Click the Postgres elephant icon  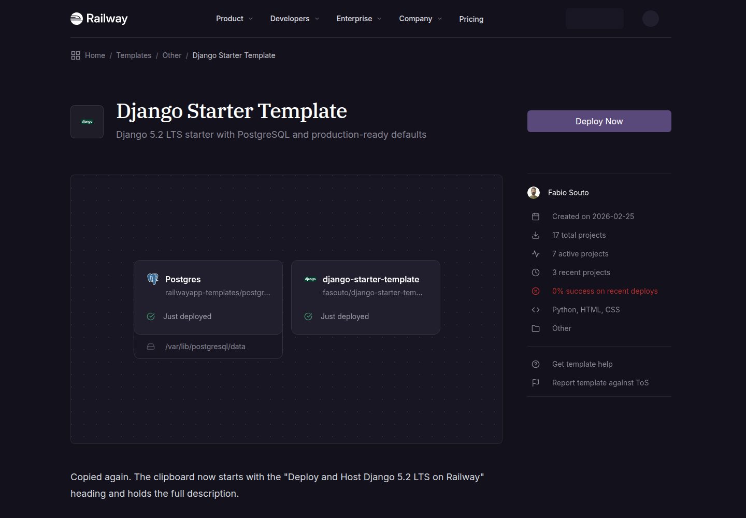(153, 279)
